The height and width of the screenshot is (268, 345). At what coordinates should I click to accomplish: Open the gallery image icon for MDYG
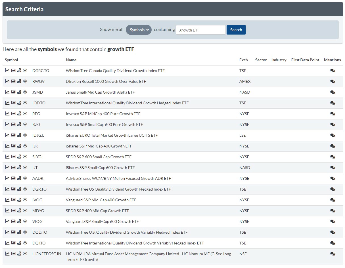[13, 210]
